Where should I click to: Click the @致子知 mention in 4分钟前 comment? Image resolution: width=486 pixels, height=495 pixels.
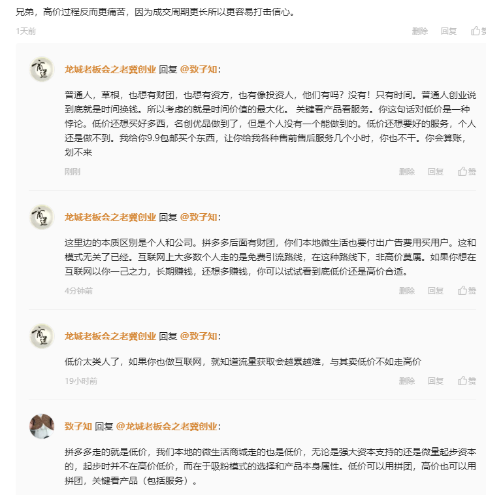[x=199, y=216]
